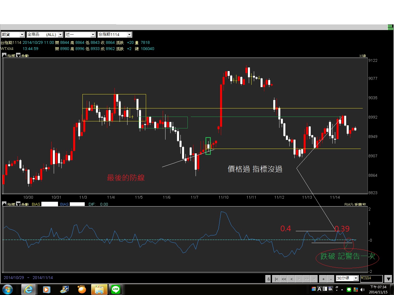Show hidden tray icons arrow
The height and width of the screenshot is (295, 394).
click(x=342, y=290)
